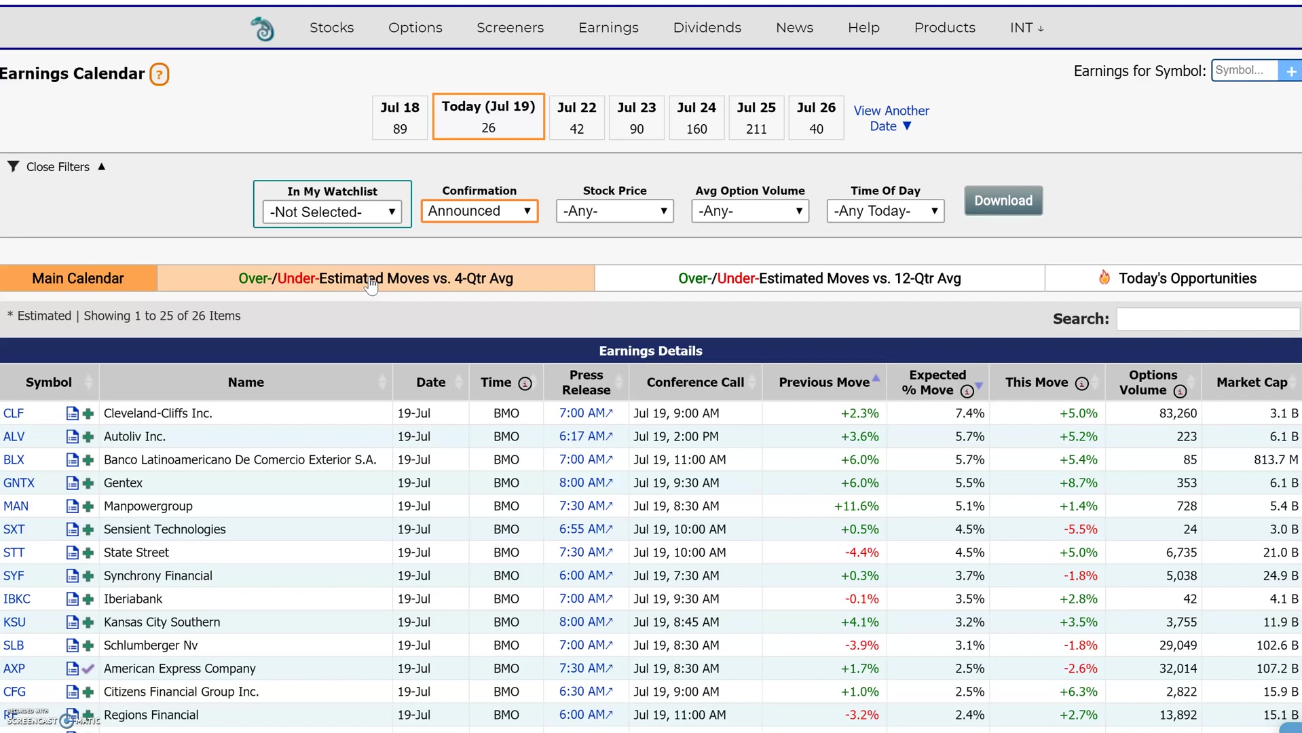Open Today's Opportunities tab
Image resolution: width=1302 pixels, height=733 pixels.
pos(1174,278)
